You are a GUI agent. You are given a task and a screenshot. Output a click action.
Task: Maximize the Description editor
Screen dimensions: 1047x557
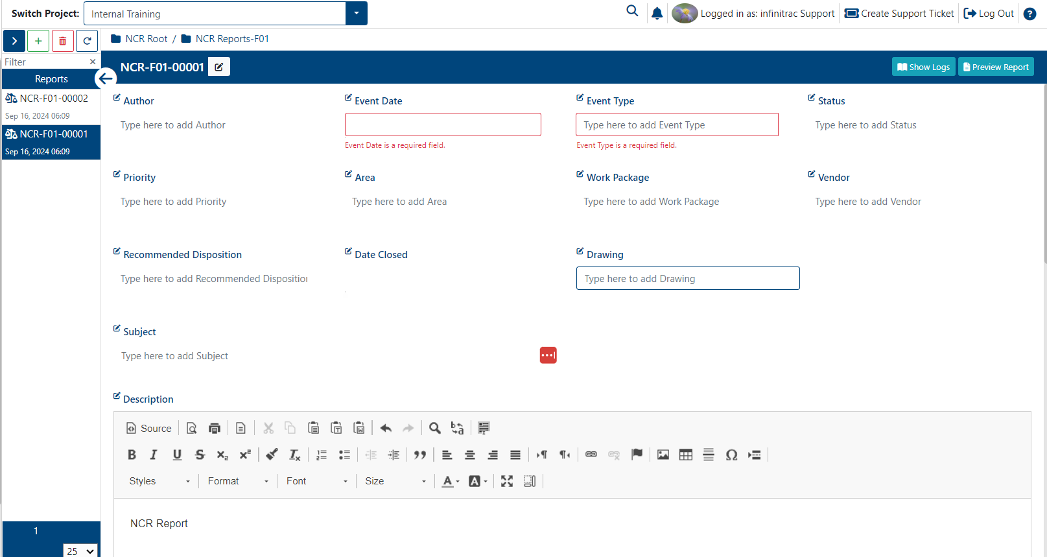507,481
